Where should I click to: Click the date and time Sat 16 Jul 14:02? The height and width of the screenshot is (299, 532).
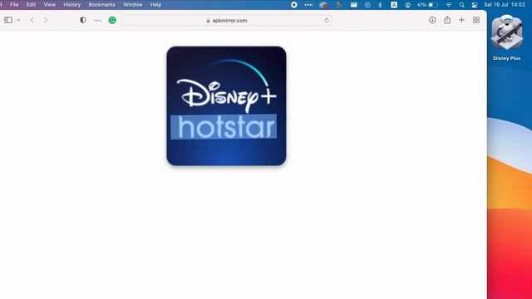pyautogui.click(x=505, y=5)
